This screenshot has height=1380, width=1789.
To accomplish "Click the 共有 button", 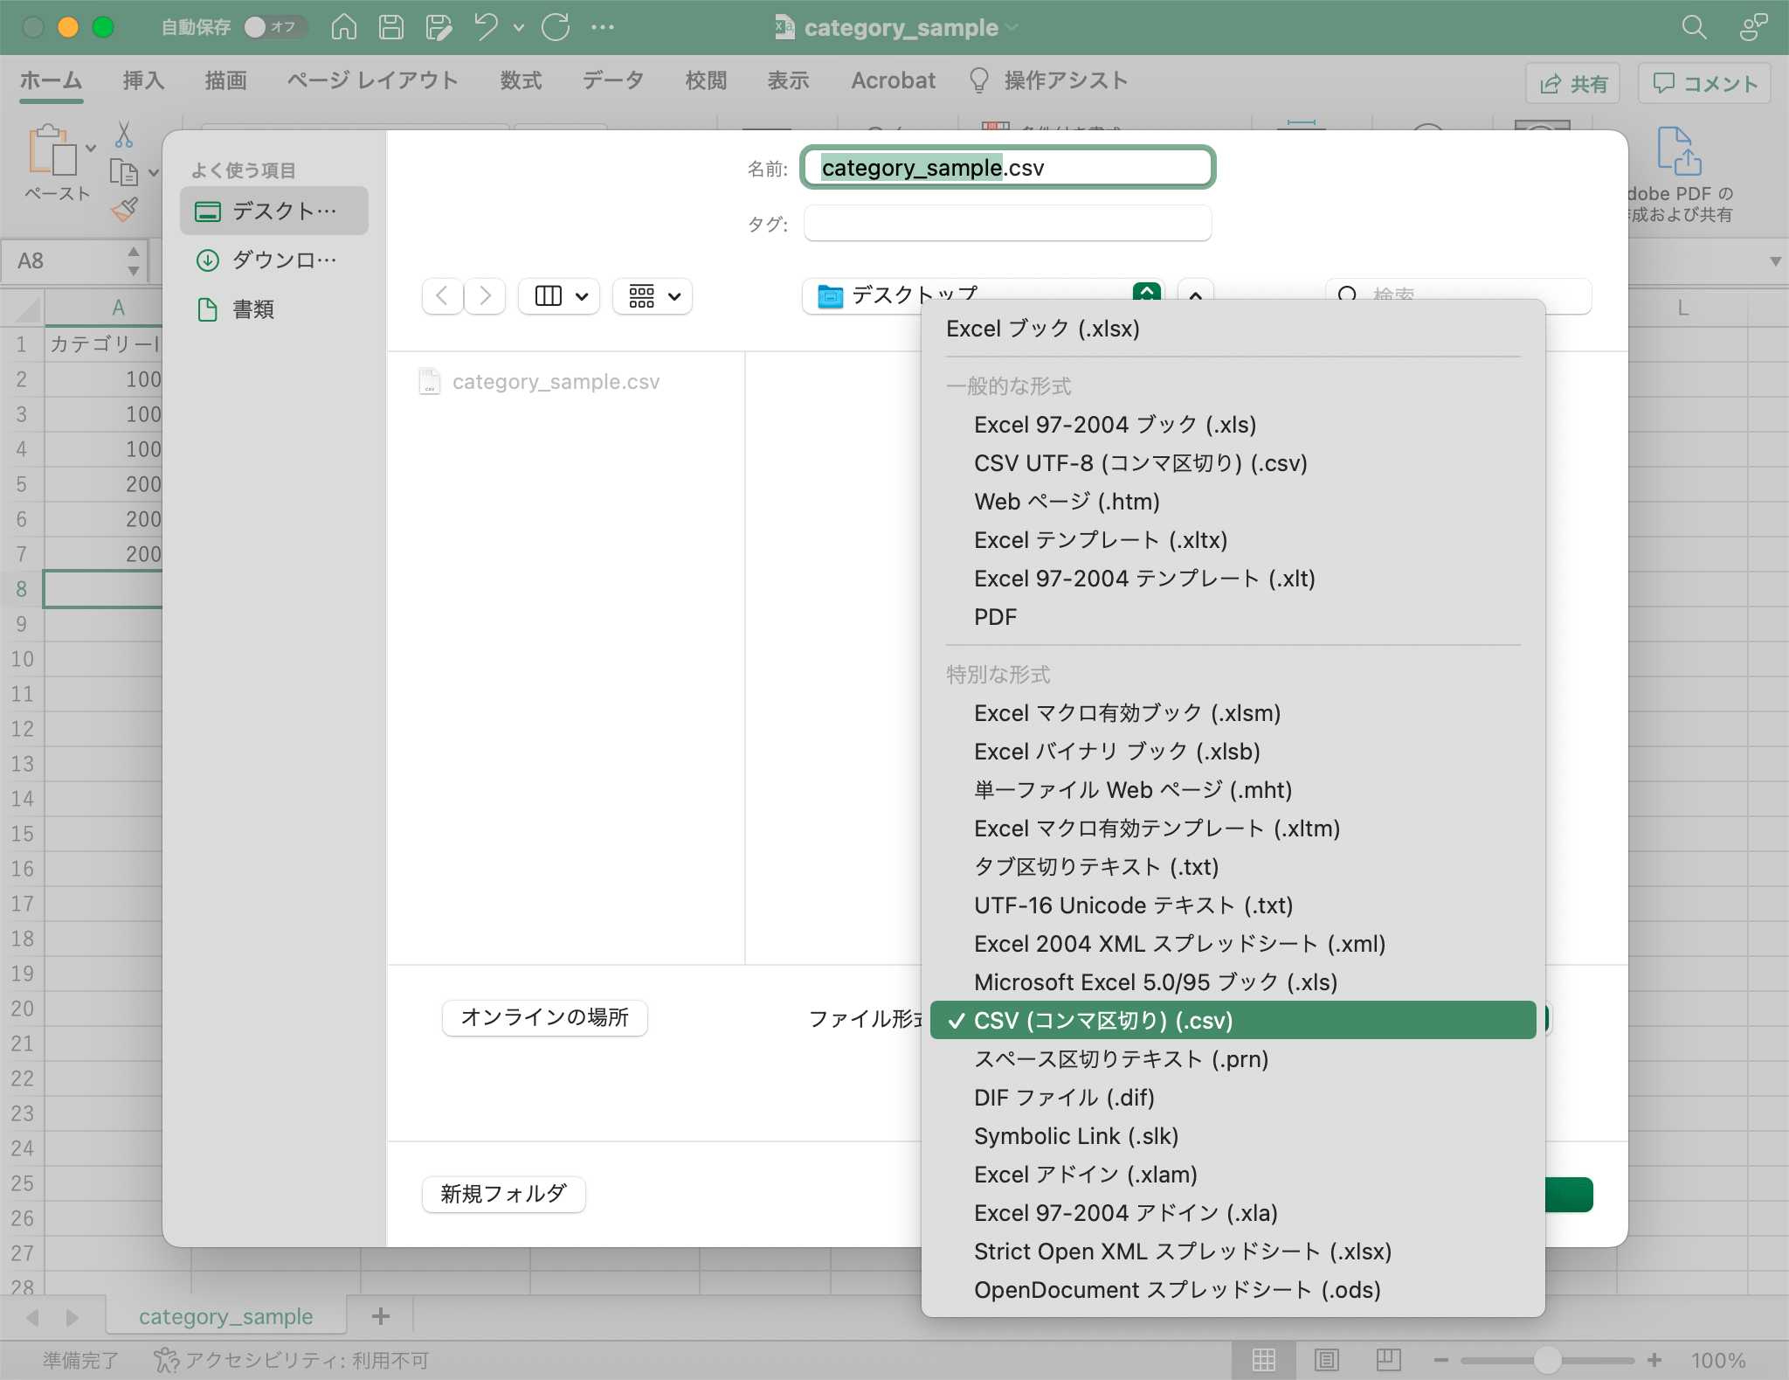I will 1572,83.
